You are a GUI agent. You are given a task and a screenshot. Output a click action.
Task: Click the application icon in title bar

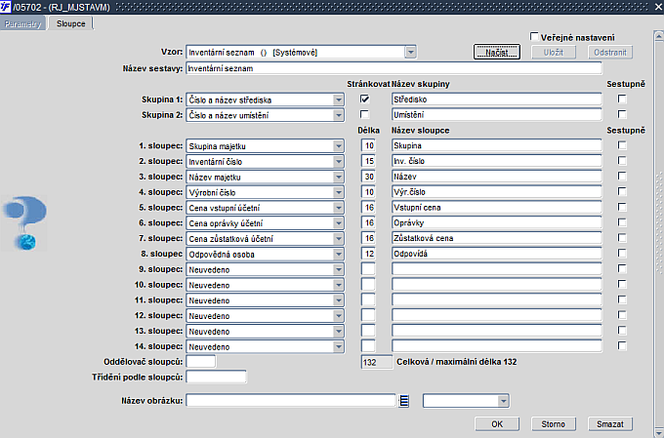6,7
